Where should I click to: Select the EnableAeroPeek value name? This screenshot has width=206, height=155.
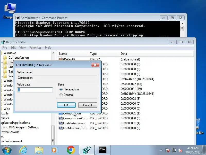pos(74,123)
